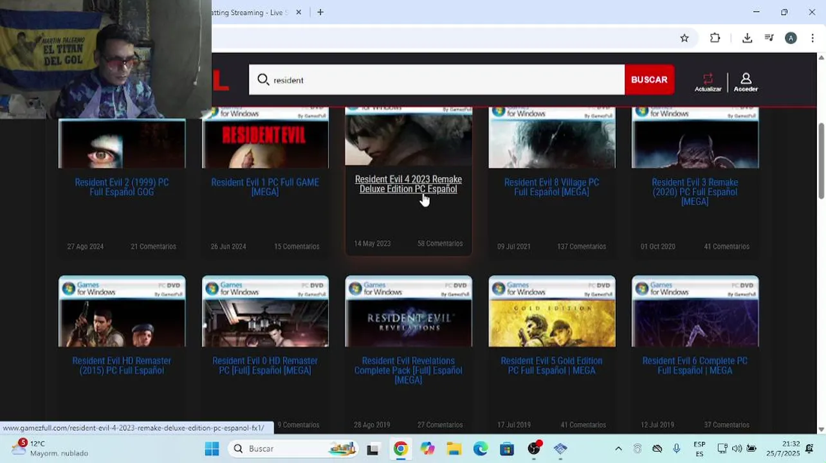This screenshot has height=463, width=826.
Task: Click the Windows taskbar Buscar search box
Action: point(293,449)
